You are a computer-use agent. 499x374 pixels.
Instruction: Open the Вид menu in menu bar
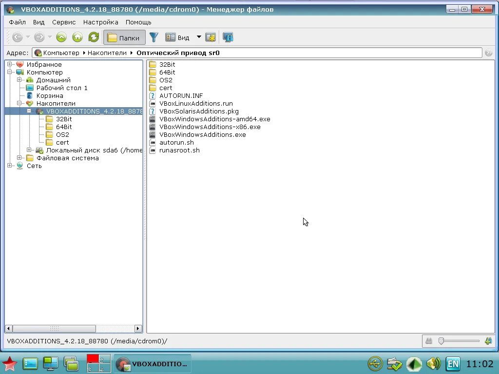(x=39, y=22)
